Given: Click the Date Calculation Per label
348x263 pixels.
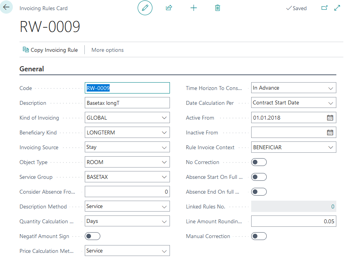Looking at the screenshot, I should pyautogui.click(x=210, y=103).
